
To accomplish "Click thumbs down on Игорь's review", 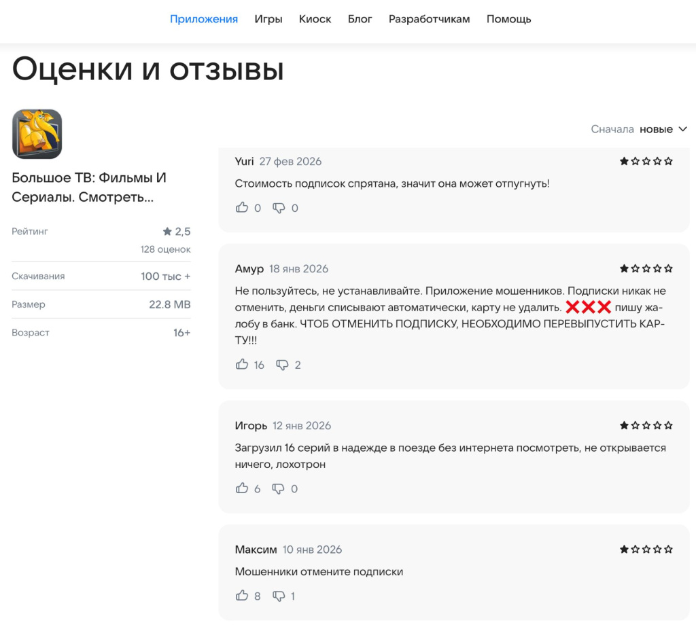I will [x=279, y=488].
